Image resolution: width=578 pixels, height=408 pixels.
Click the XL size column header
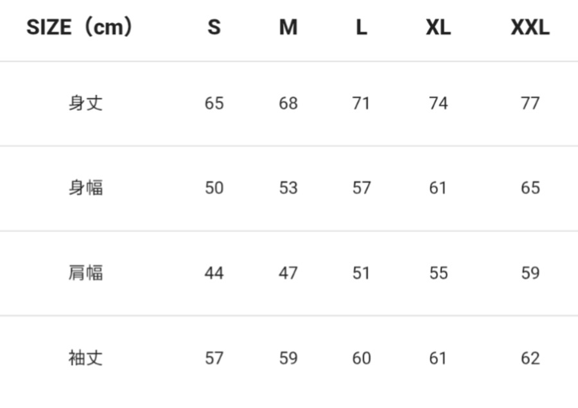(438, 28)
